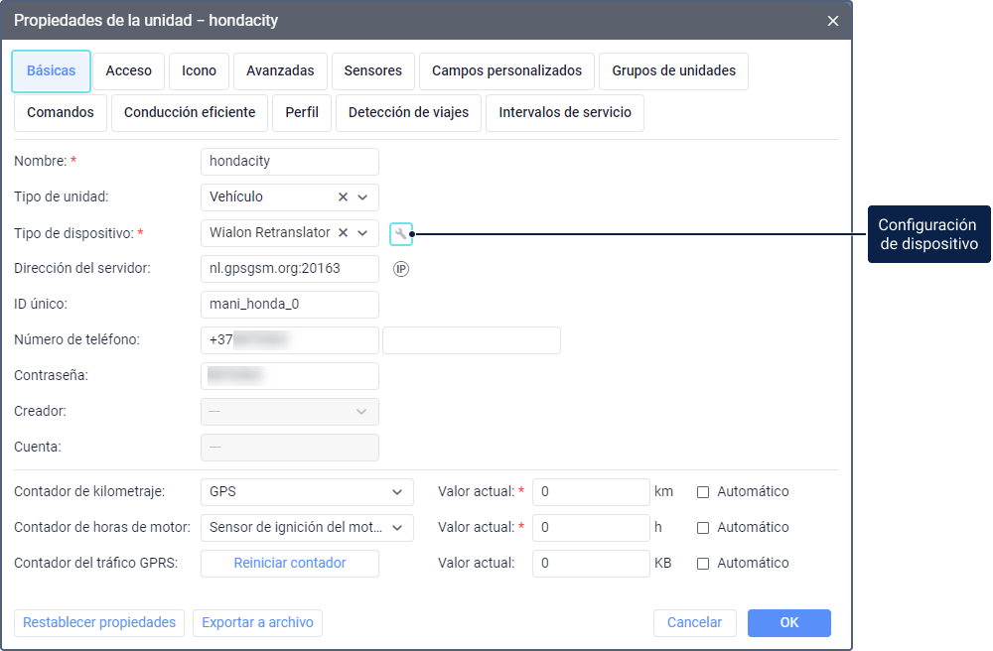Open the Conducción eficiente tab
The height and width of the screenshot is (651, 993).
pyautogui.click(x=190, y=113)
